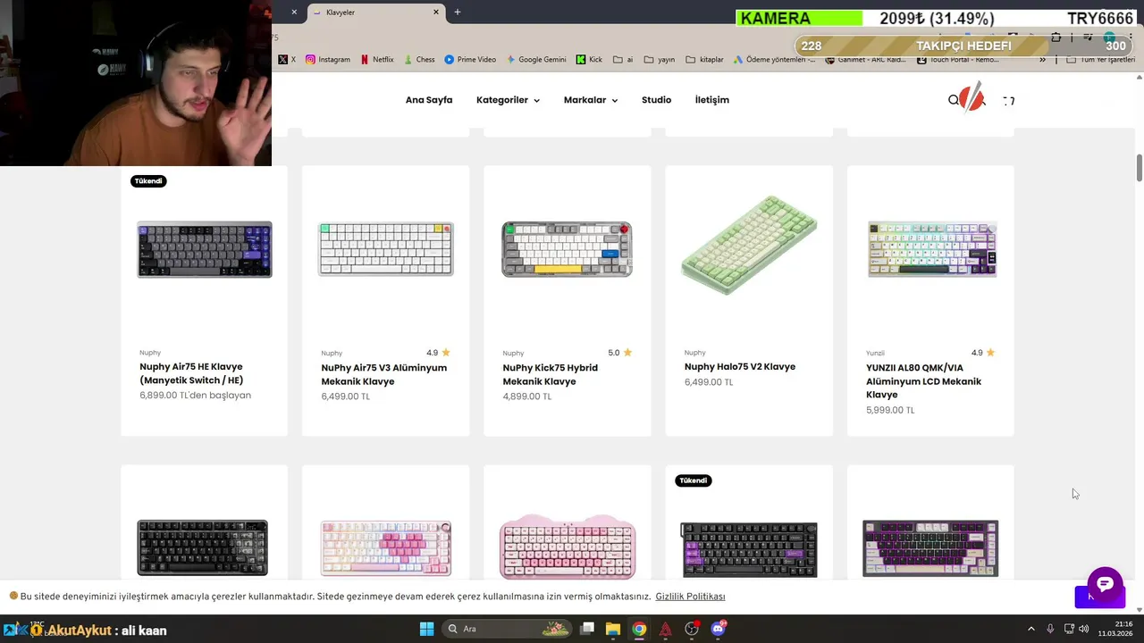Open the red triangle app on taskbar
Viewport: 1144px width, 643px height.
click(665, 629)
